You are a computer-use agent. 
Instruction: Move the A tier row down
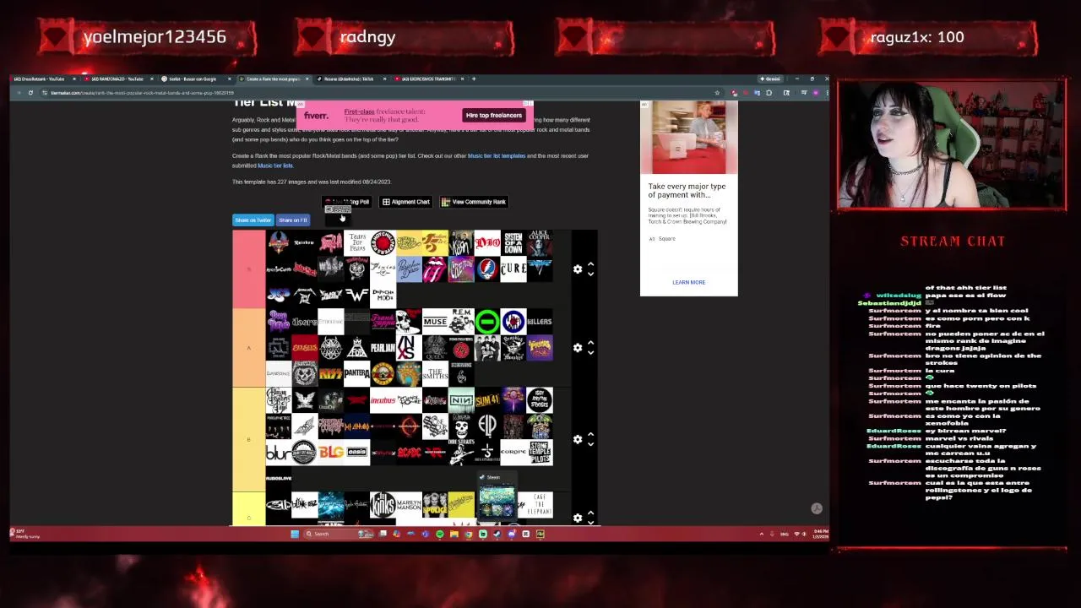[x=590, y=352]
